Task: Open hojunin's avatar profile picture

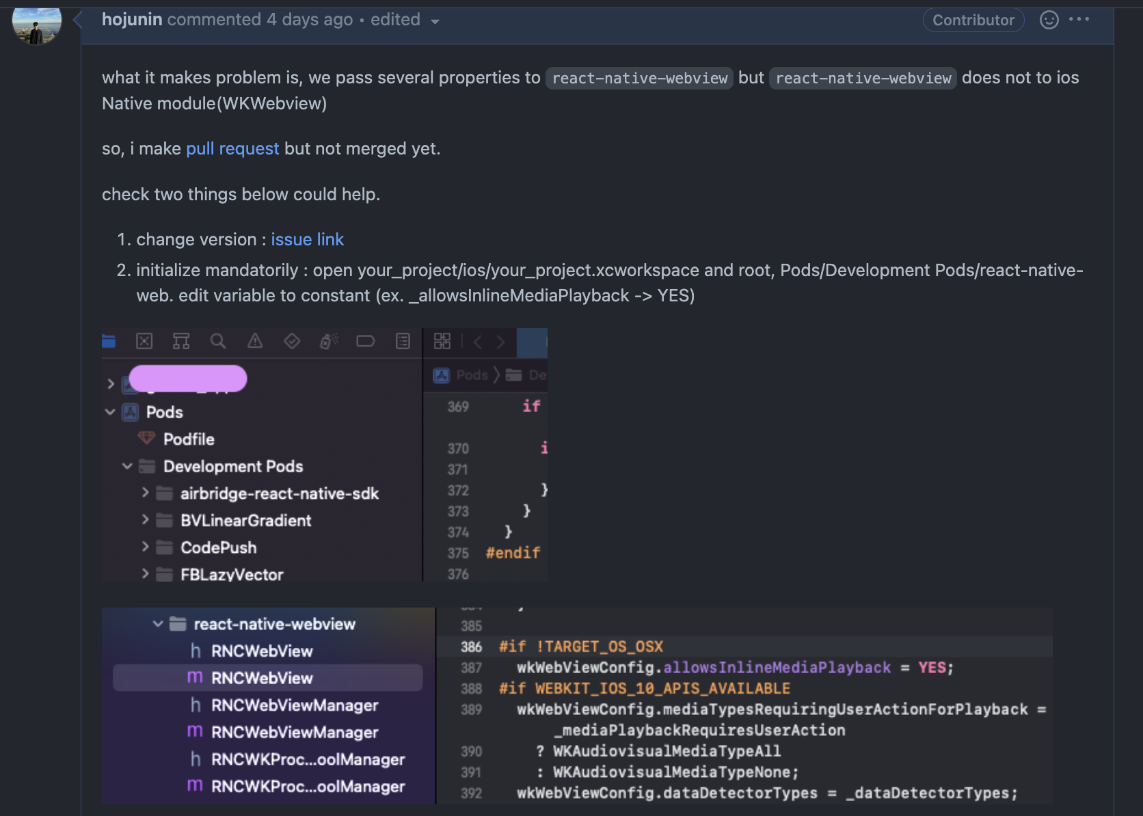Action: pos(37,22)
